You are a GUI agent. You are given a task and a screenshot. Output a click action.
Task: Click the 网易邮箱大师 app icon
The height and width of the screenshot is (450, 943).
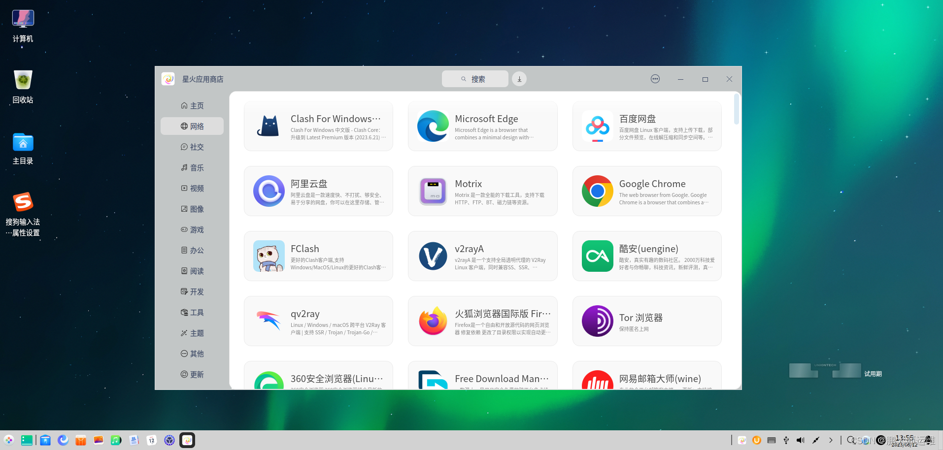click(598, 380)
